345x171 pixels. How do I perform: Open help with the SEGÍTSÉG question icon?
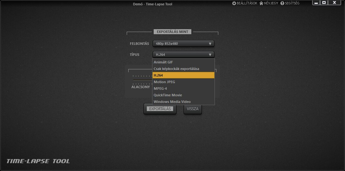point(282,3)
